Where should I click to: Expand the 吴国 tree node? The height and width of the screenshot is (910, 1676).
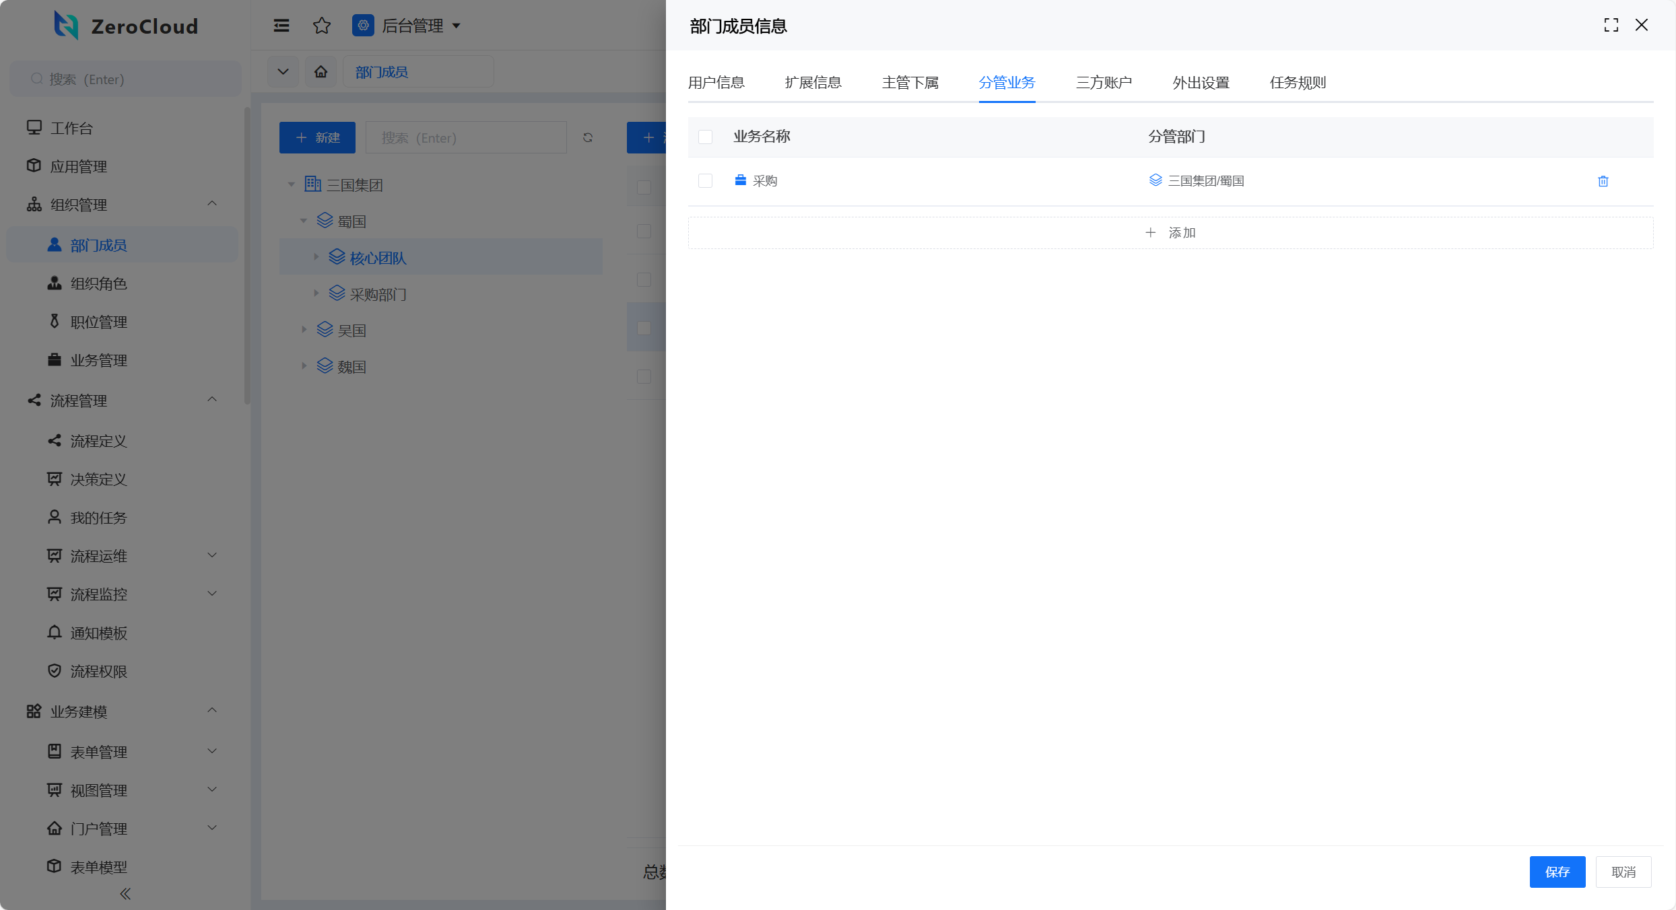(304, 330)
